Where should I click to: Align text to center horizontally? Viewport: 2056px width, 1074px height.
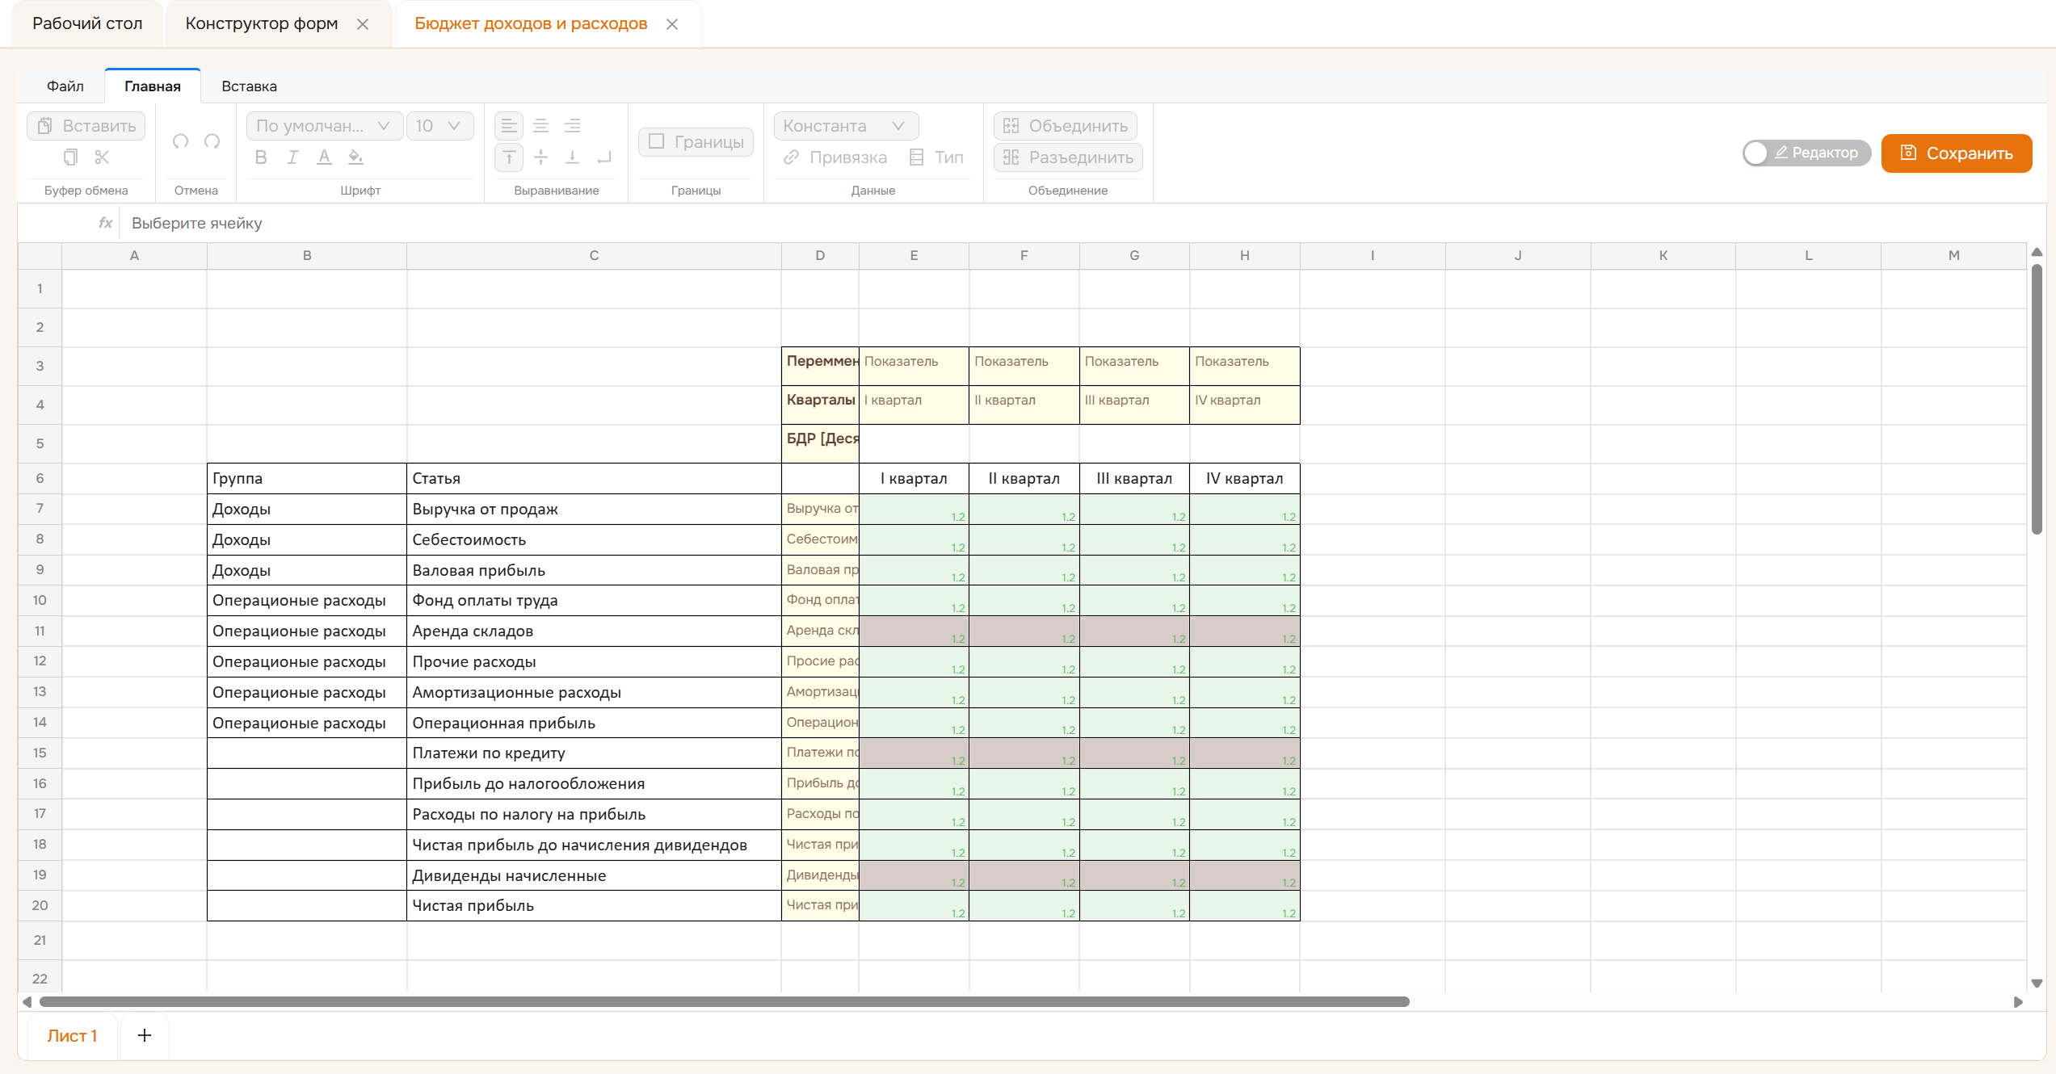540,126
